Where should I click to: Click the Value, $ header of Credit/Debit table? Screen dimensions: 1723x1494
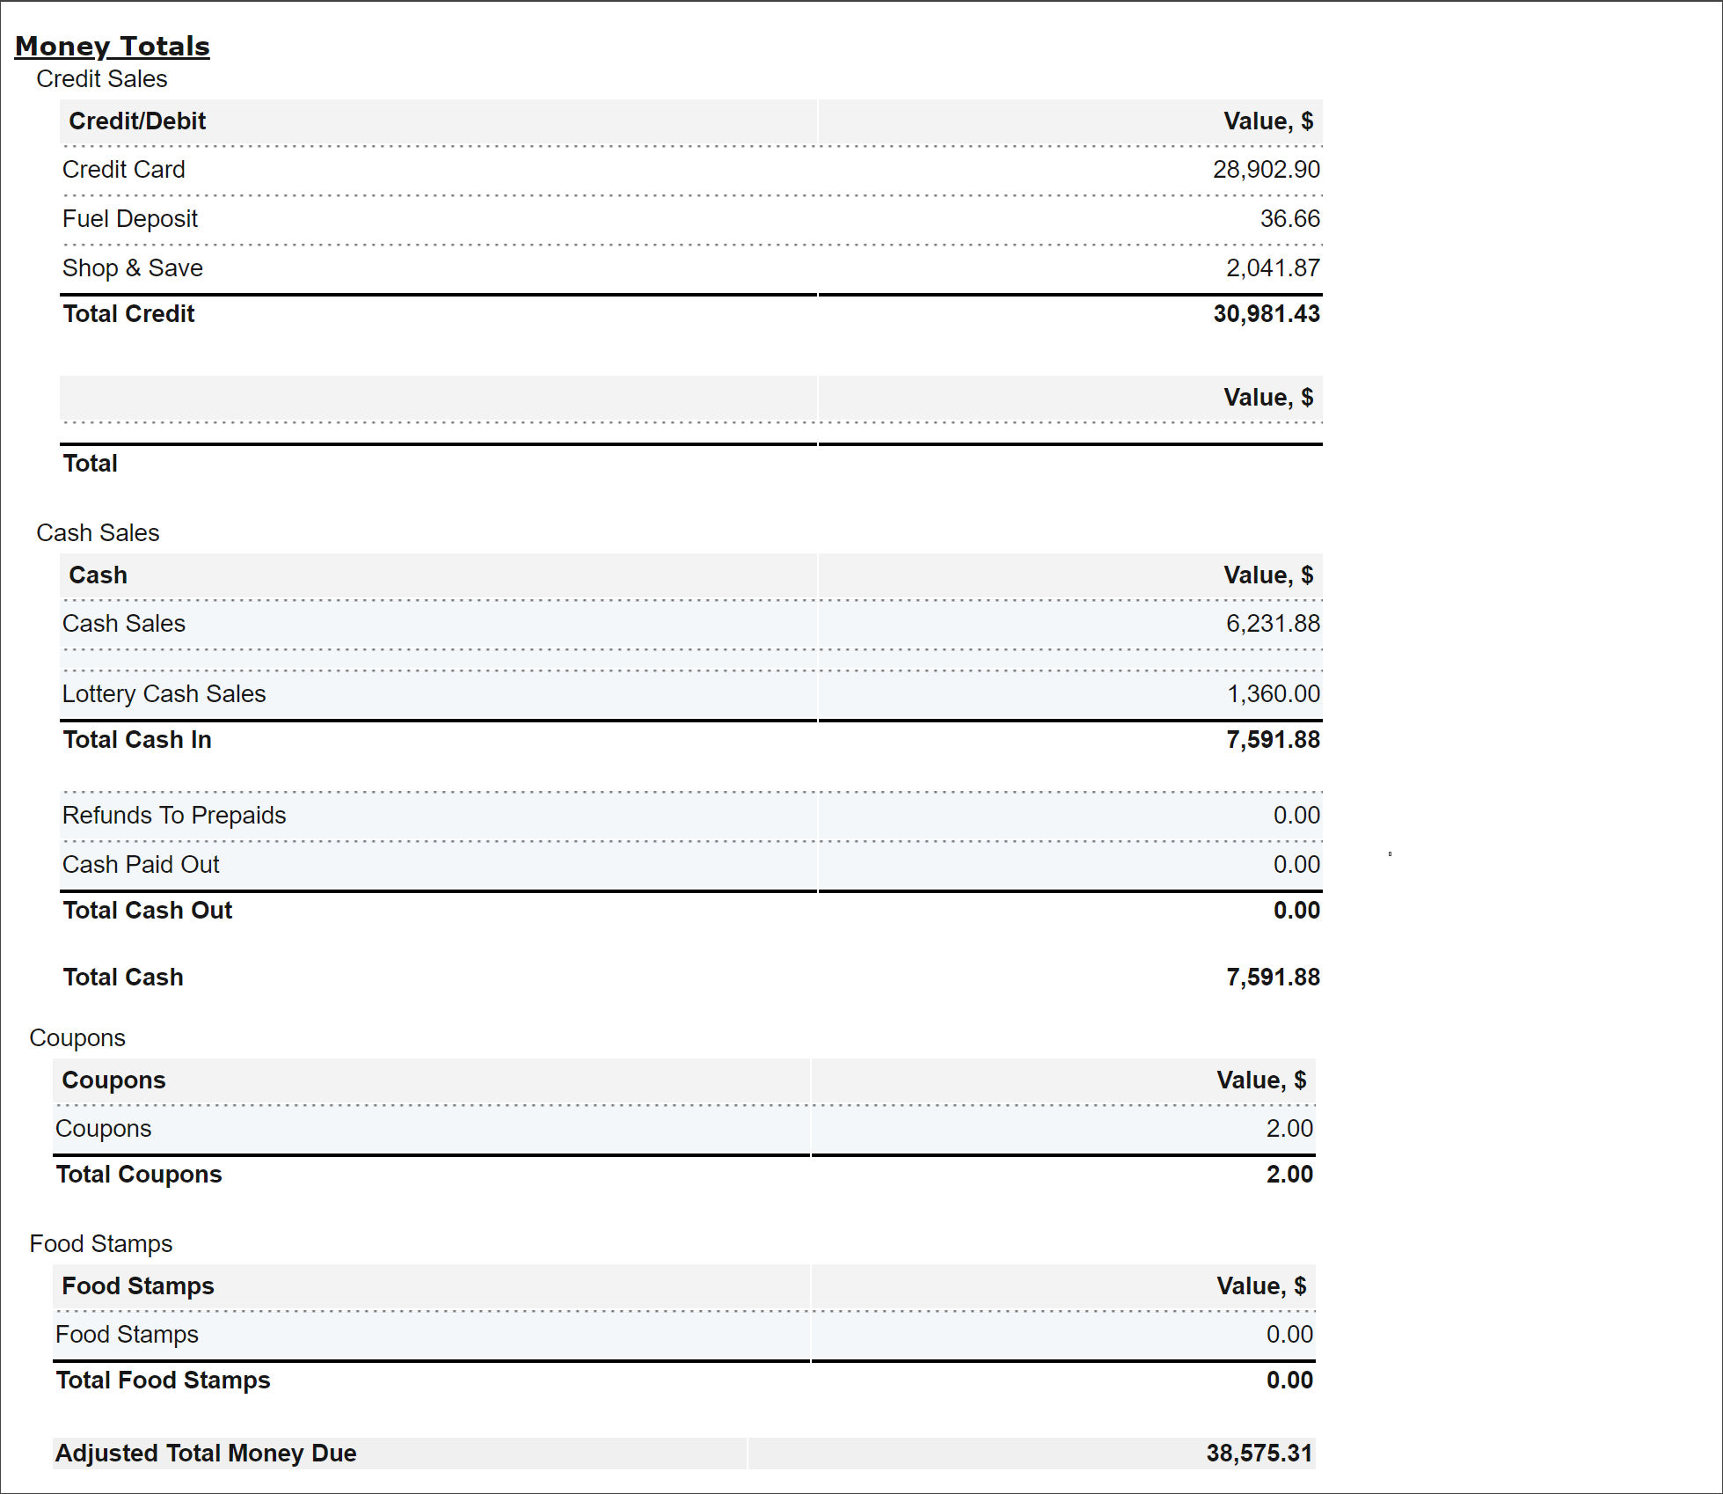(1268, 121)
